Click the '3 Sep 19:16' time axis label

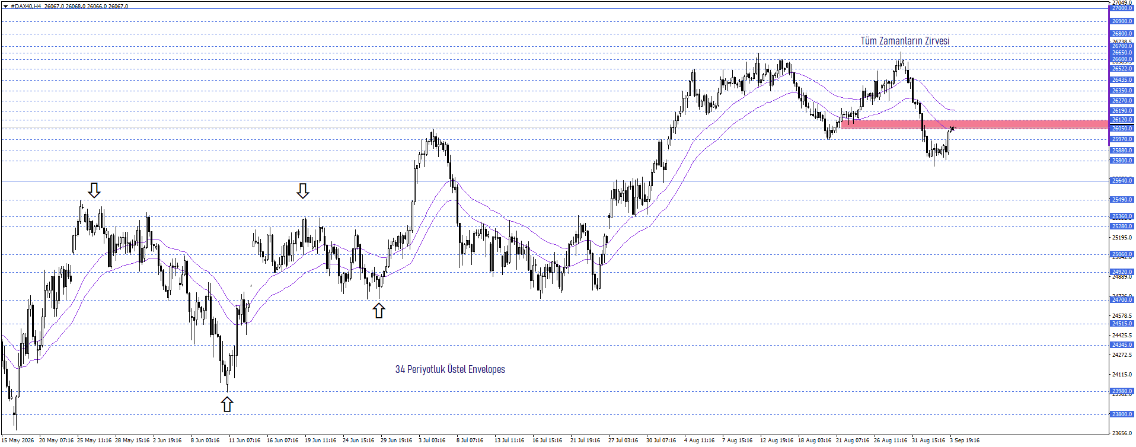tap(965, 440)
